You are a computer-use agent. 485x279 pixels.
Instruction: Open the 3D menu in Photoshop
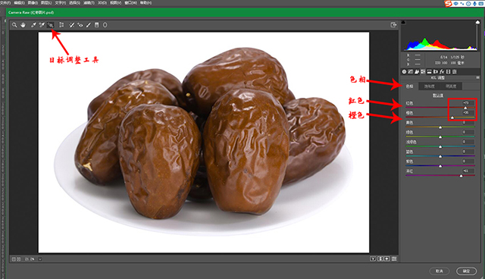coord(102,3)
